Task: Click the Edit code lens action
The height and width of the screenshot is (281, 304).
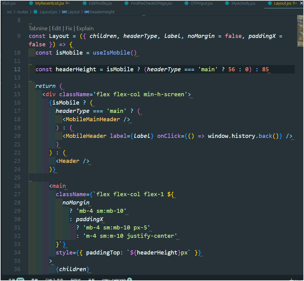Action: [x=56, y=28]
